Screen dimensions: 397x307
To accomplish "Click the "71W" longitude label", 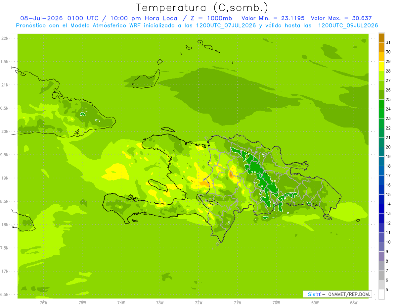I will 237,303.
